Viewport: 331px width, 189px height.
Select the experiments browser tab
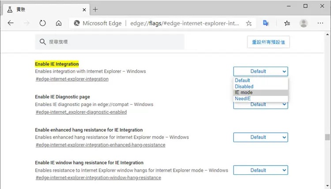click(46, 10)
